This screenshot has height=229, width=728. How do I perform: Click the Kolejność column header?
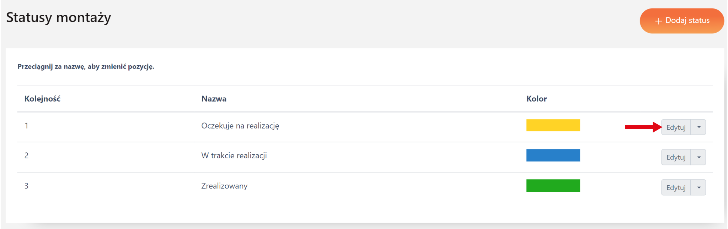(42, 99)
